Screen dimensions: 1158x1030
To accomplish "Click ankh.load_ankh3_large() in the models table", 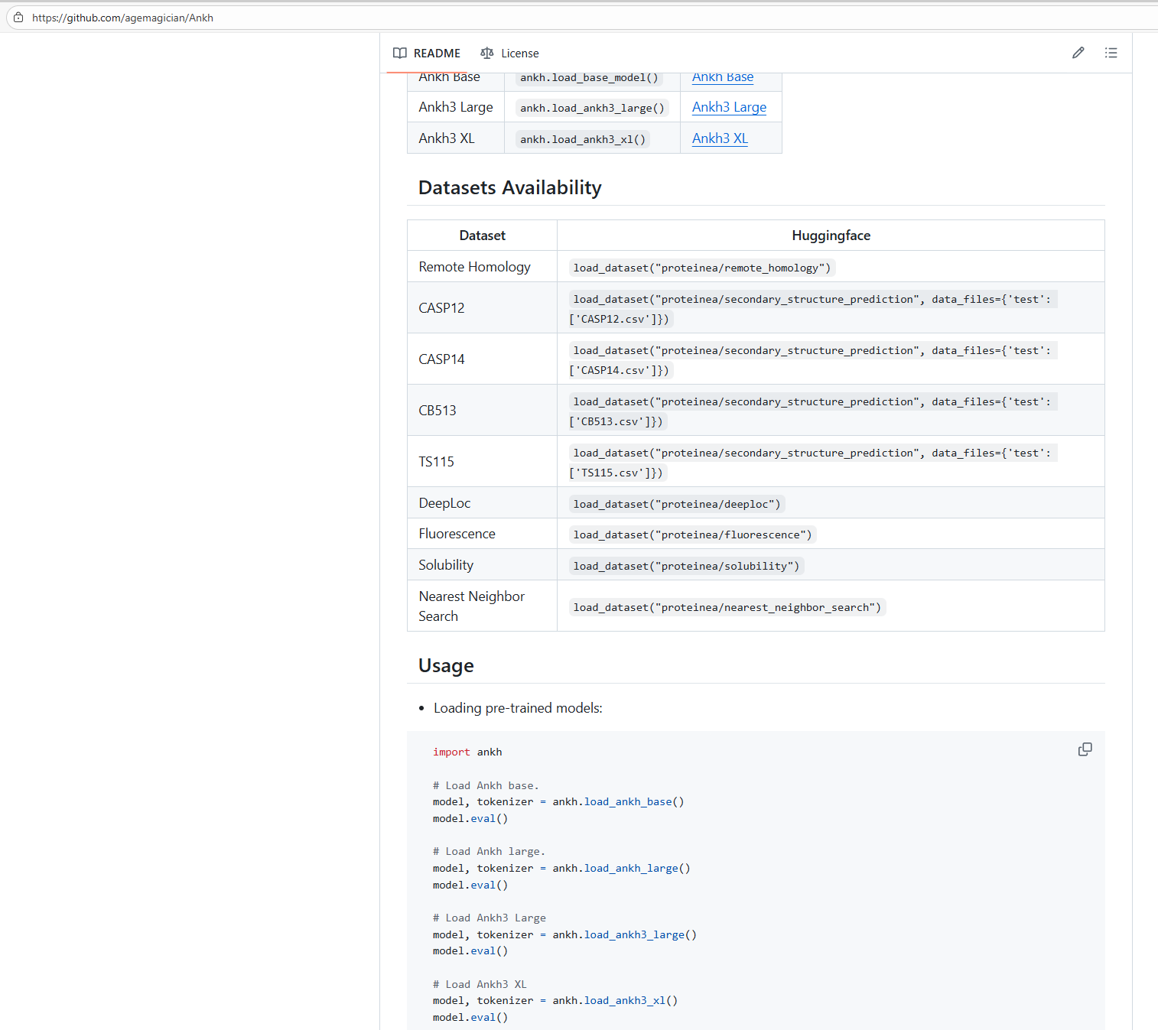I will 592,108.
